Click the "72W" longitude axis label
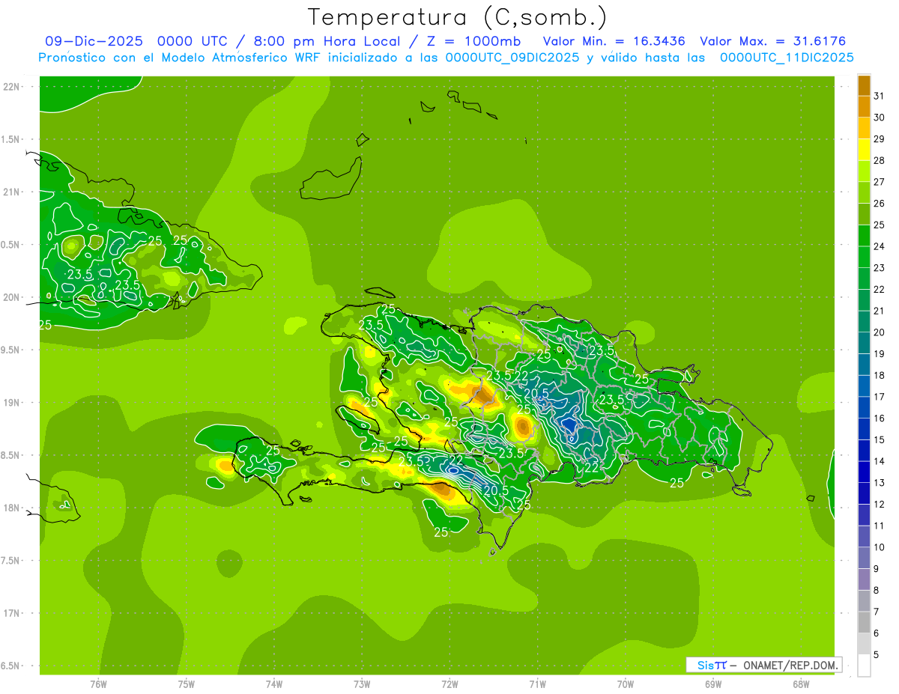Screen dimensions: 899x694 point(449,684)
